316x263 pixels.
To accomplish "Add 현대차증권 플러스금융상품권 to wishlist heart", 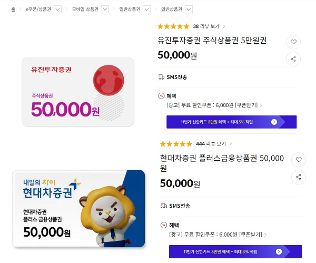I will [x=299, y=159].
